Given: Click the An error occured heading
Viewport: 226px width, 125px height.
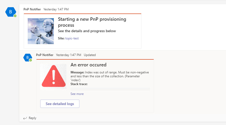Looking at the screenshot, I should click(88, 65).
